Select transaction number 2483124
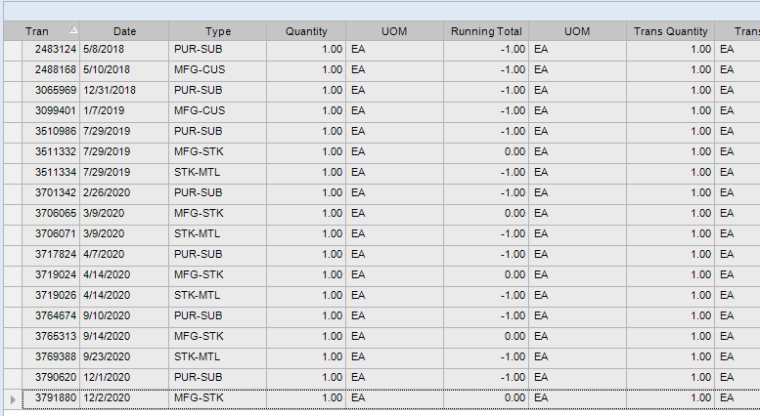Screen dimensions: 760x416 56,50
